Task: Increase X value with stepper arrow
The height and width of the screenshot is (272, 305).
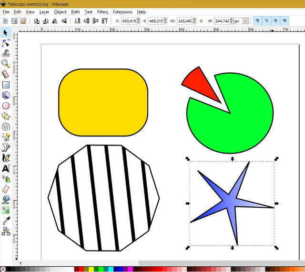Action: 139,19
